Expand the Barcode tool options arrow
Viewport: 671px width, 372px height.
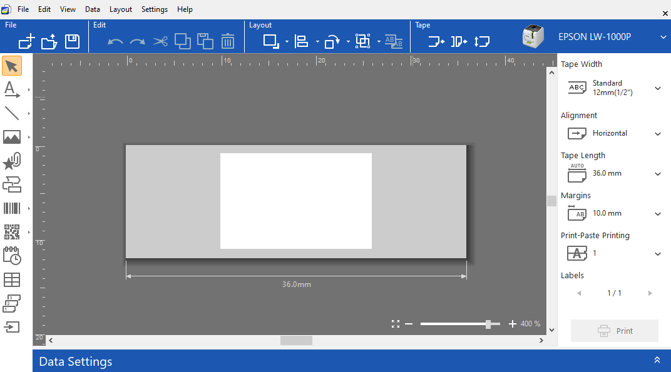point(29,209)
